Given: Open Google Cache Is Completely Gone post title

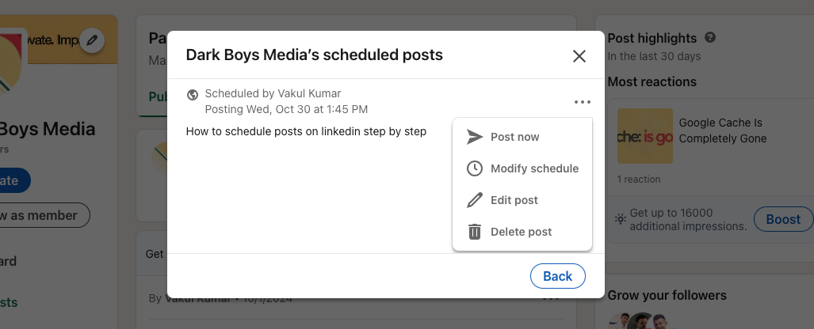Looking at the screenshot, I should tap(723, 130).
